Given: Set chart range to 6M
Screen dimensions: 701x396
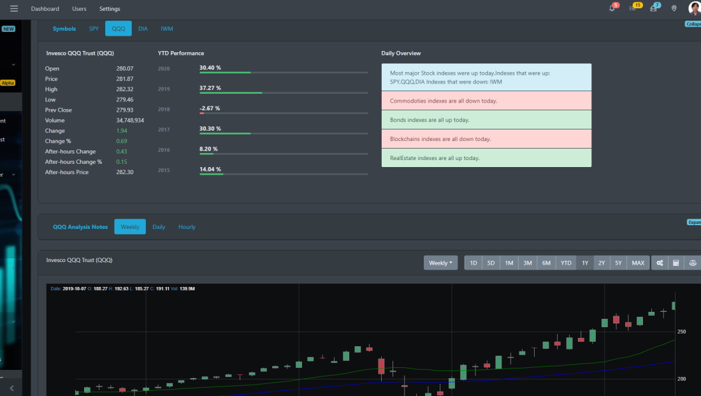Looking at the screenshot, I should pyautogui.click(x=546, y=263).
